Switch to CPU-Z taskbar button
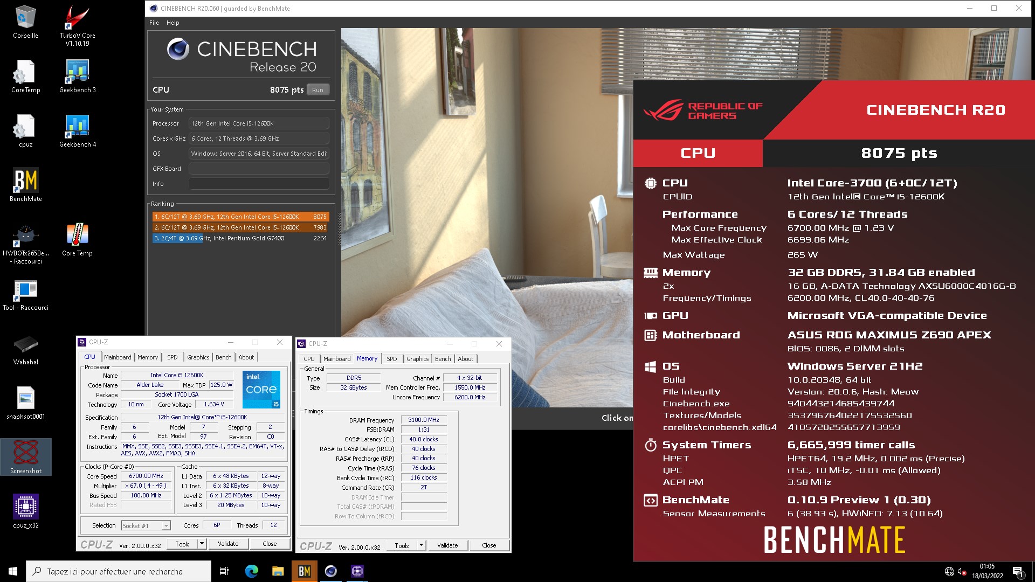The image size is (1035, 582). click(x=357, y=571)
